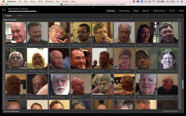Image resolution: width=186 pixels, height=116 pixels.
Task: Click the Thu 10:30 menu bar clock
Action: (170, 1)
